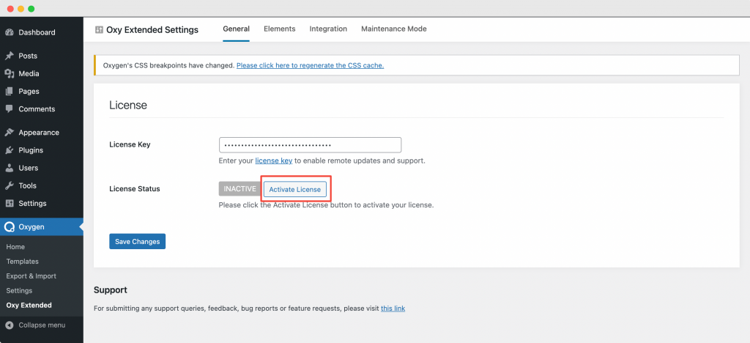Click the Plugins plug icon

(x=9, y=150)
